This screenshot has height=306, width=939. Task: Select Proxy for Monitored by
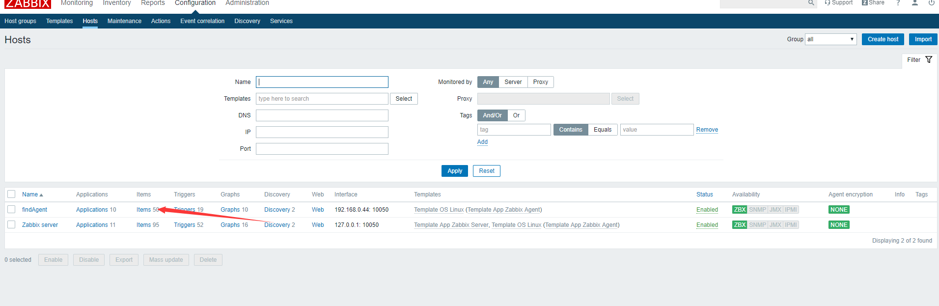[541, 82]
